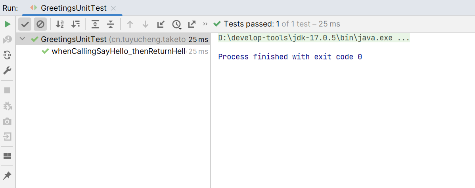Viewport: 475px width, 188px height.
Task: Export test results icon
Action: tap(192, 24)
